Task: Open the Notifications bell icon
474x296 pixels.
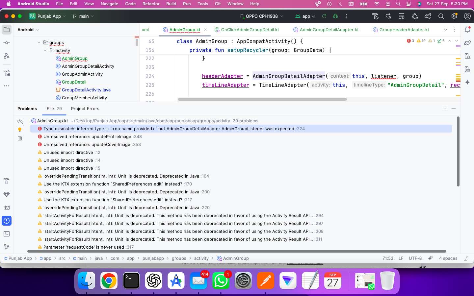Action: click(467, 30)
